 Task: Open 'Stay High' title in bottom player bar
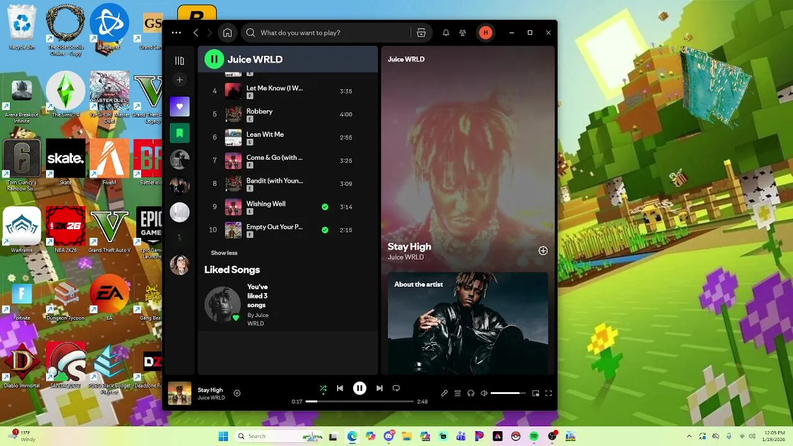210,390
